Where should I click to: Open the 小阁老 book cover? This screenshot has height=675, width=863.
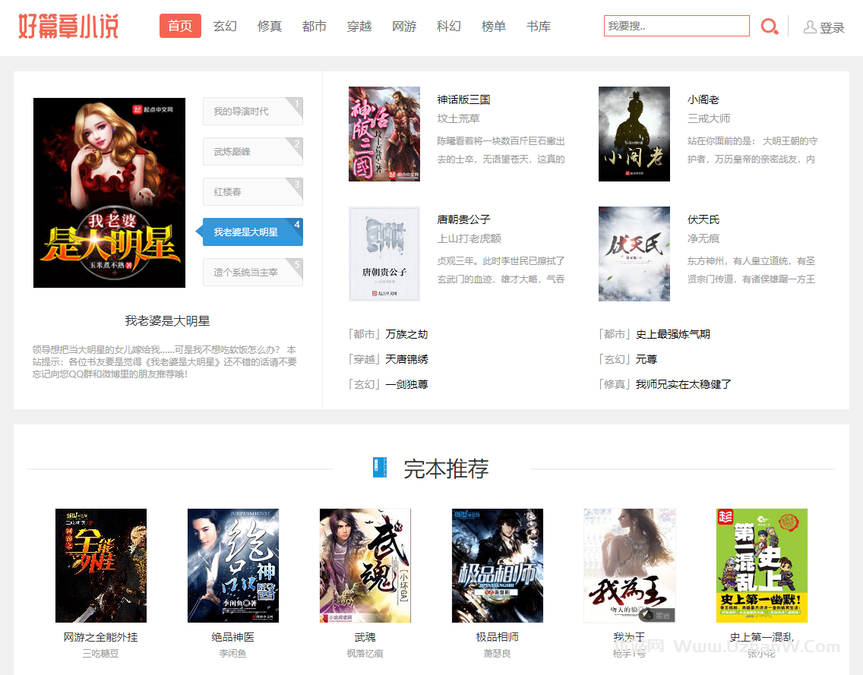[x=634, y=134]
